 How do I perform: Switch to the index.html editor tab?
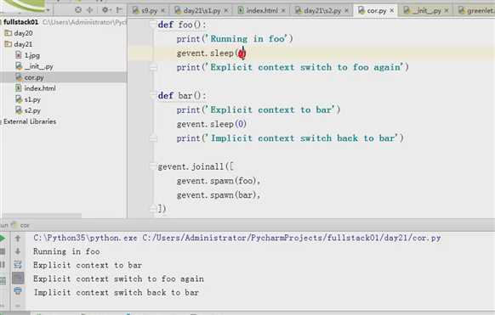262,11
